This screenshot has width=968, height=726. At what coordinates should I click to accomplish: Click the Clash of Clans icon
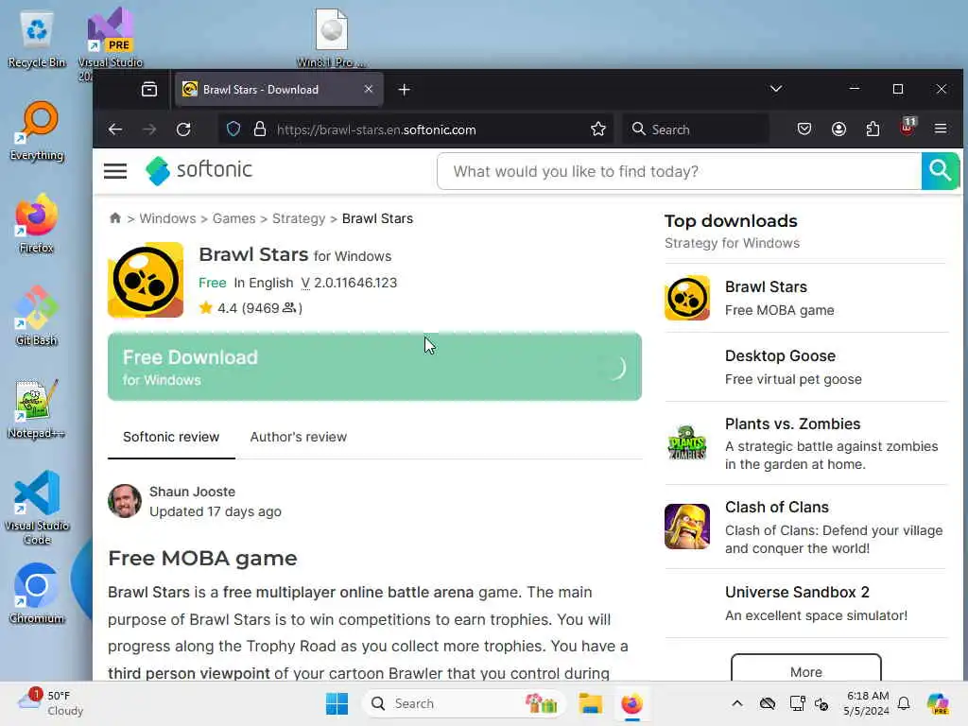pos(687,527)
